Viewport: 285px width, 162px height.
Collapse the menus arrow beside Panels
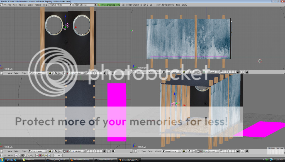click(x=5, y=156)
